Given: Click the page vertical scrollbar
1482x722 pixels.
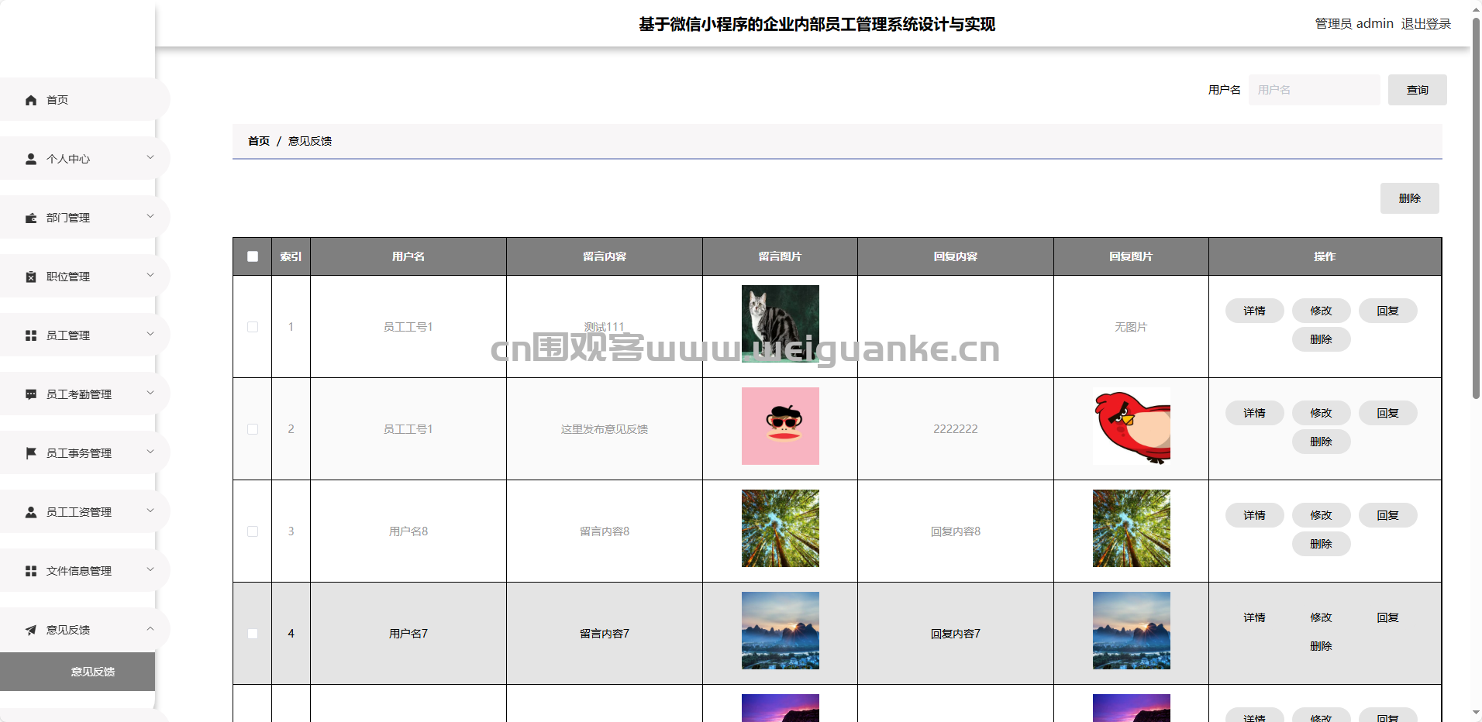Looking at the screenshot, I should (1476, 208).
